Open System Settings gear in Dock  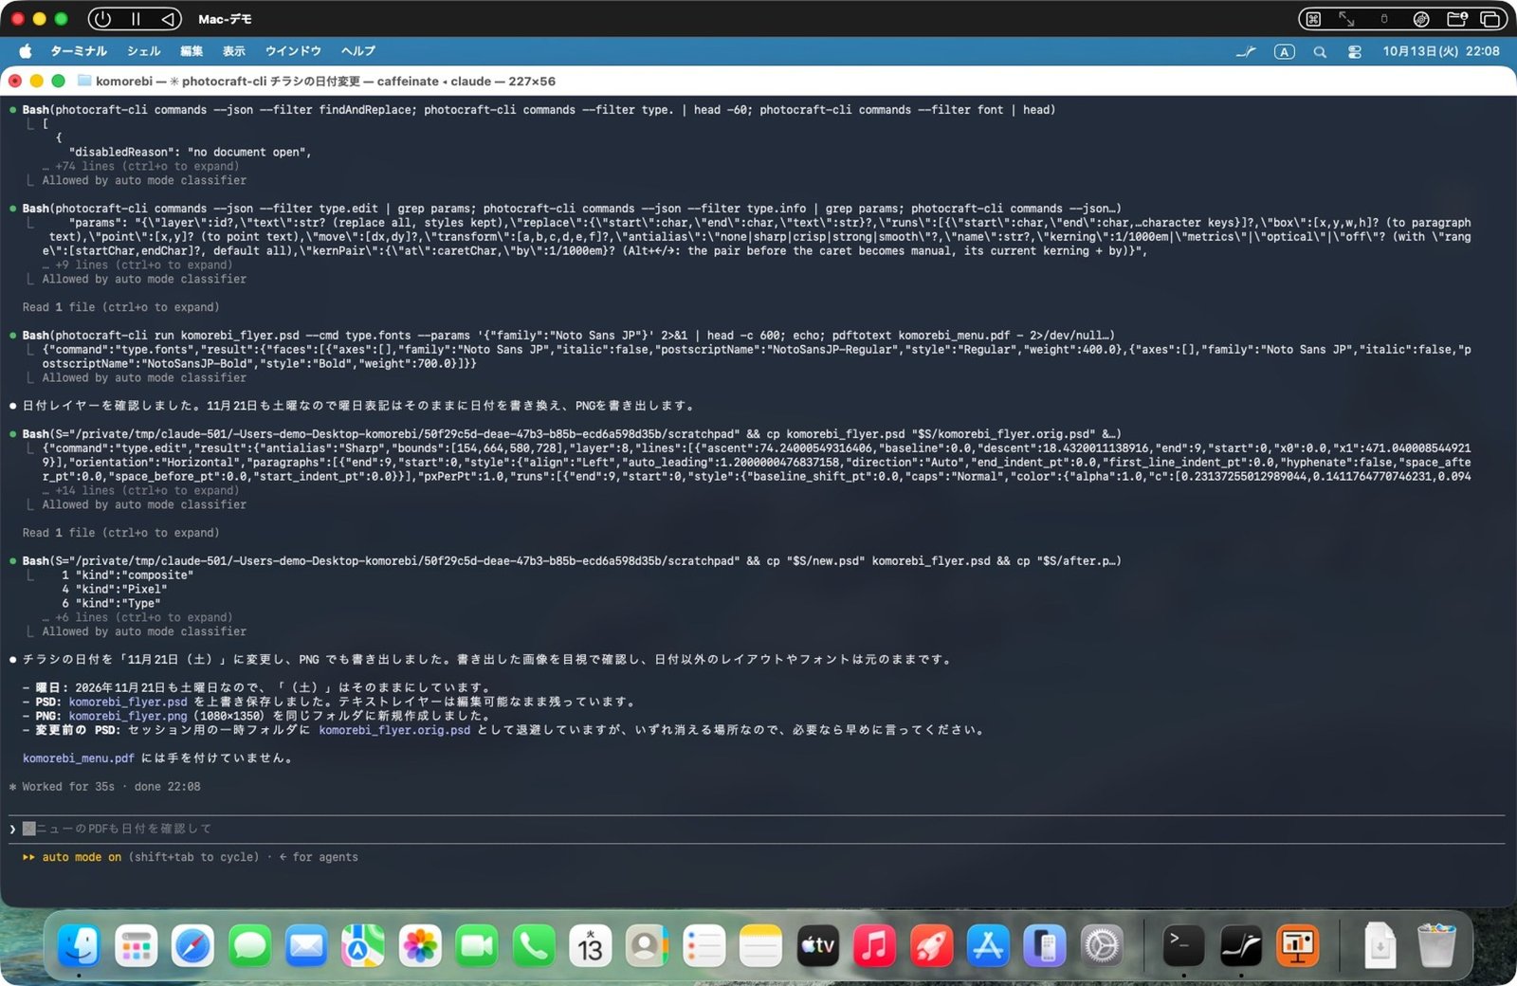point(1103,945)
